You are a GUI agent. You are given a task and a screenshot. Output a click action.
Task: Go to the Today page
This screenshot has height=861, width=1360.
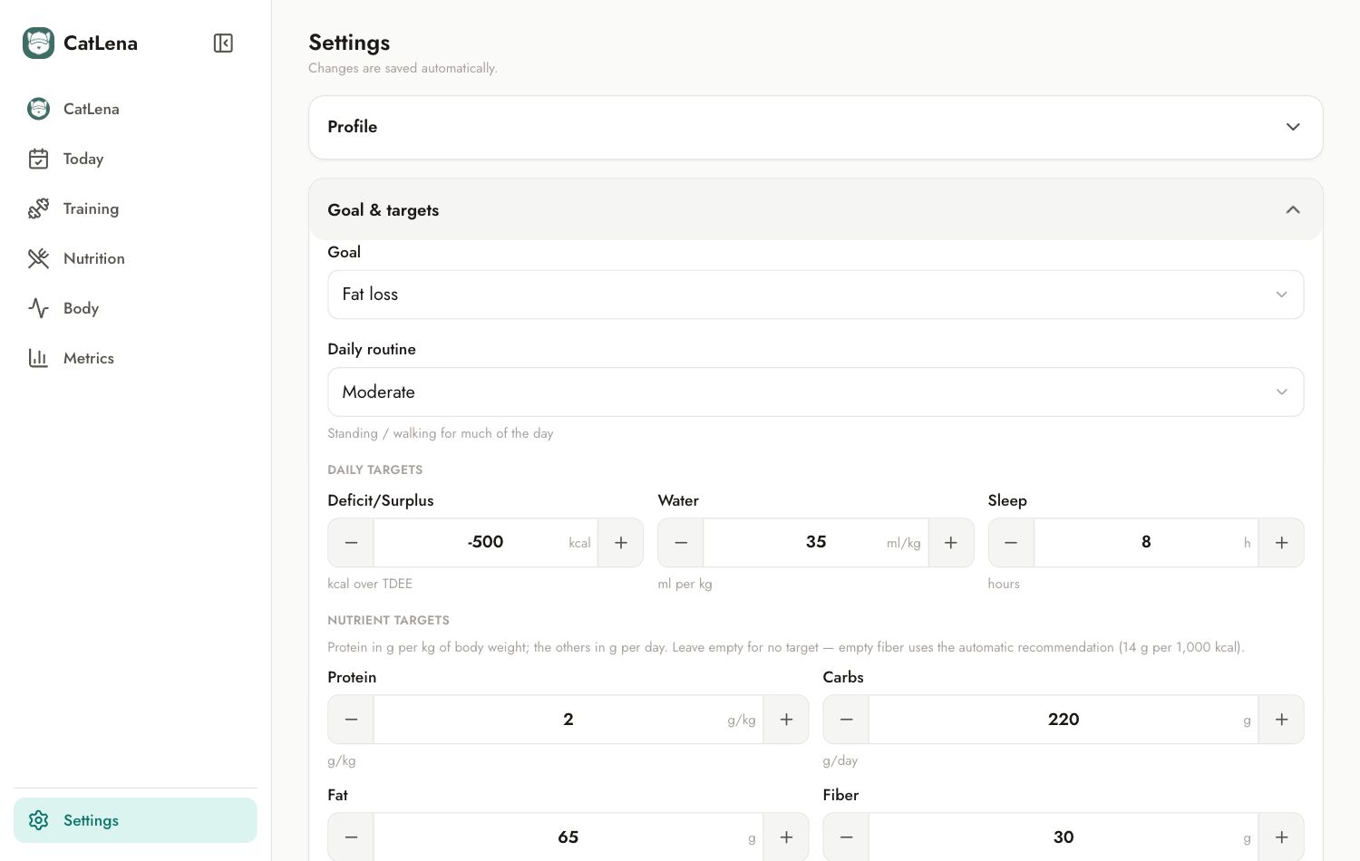point(135,159)
